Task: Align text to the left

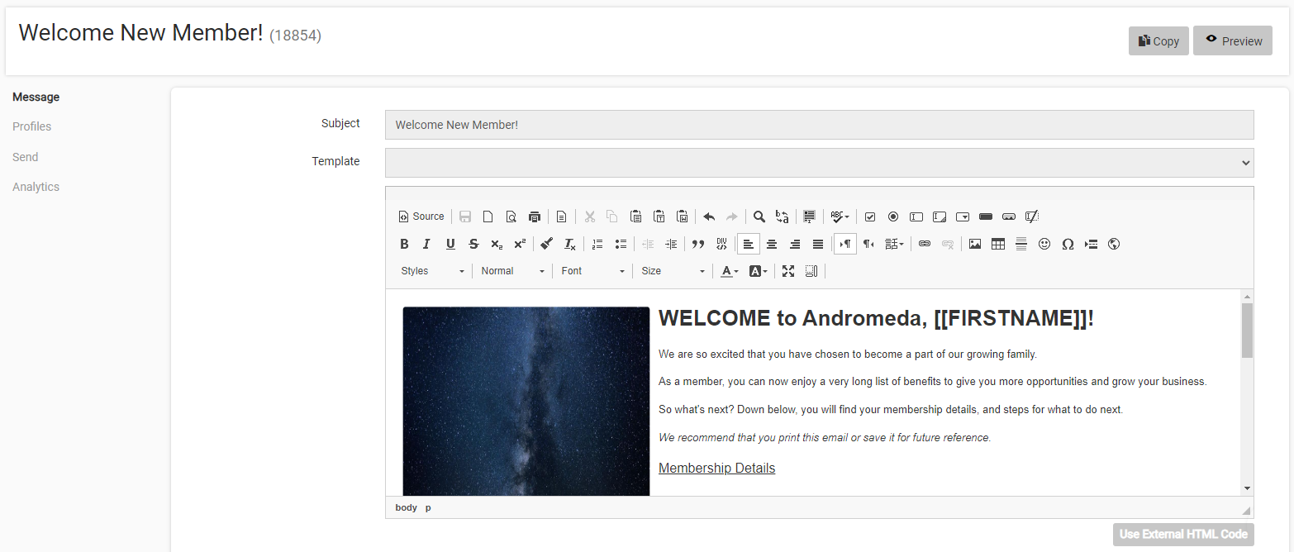Action: click(749, 244)
